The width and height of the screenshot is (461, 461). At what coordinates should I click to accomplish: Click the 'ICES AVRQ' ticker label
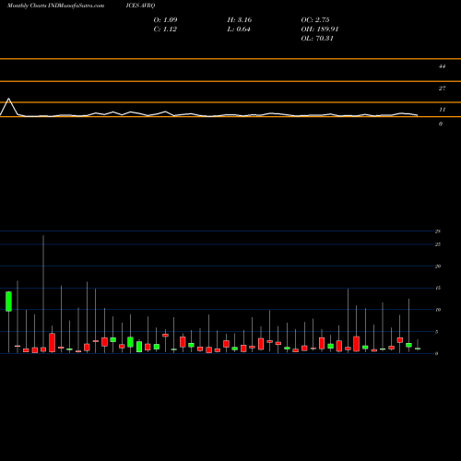140,6
